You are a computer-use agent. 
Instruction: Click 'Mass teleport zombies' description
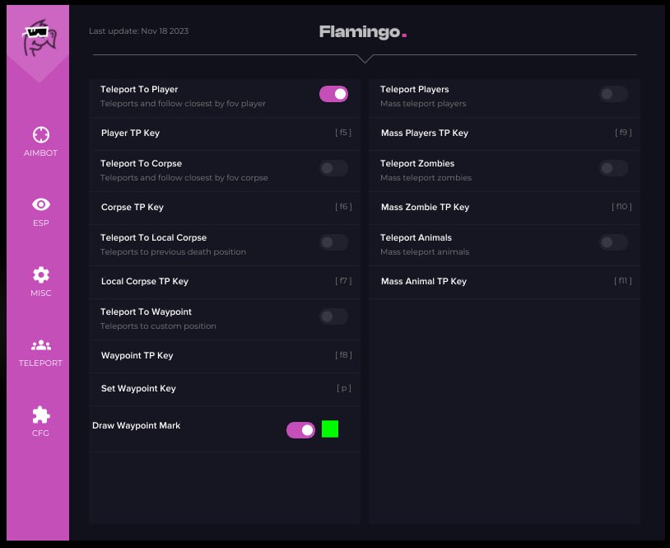point(426,177)
